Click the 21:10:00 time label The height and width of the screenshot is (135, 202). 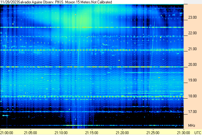(61, 133)
